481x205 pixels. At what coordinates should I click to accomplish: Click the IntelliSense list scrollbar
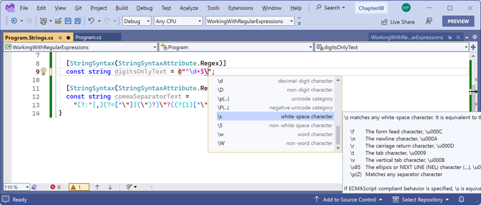338,134
